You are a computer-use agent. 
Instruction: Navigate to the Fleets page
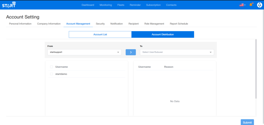(121, 5)
